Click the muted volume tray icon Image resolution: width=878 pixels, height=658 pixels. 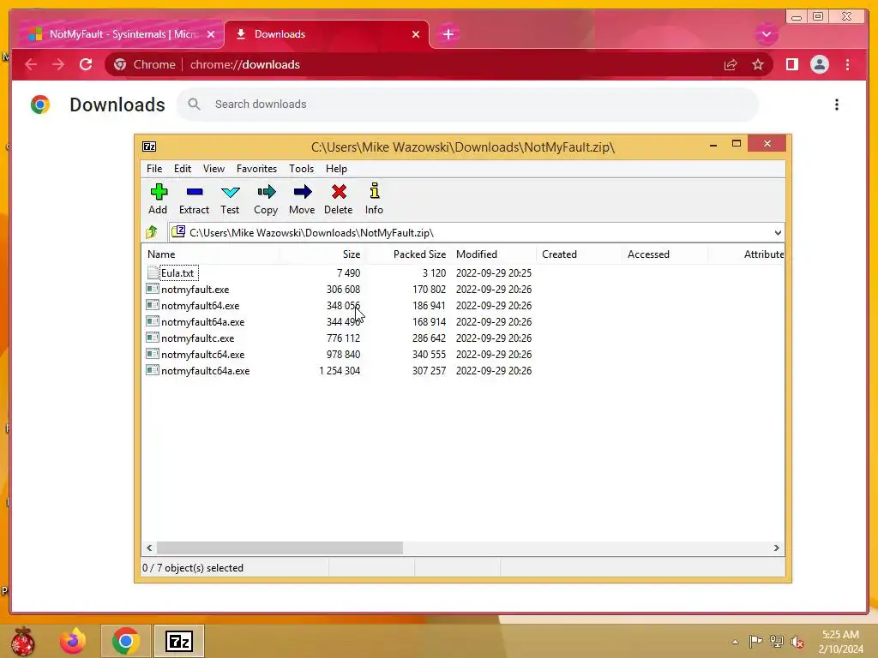pyautogui.click(x=797, y=642)
